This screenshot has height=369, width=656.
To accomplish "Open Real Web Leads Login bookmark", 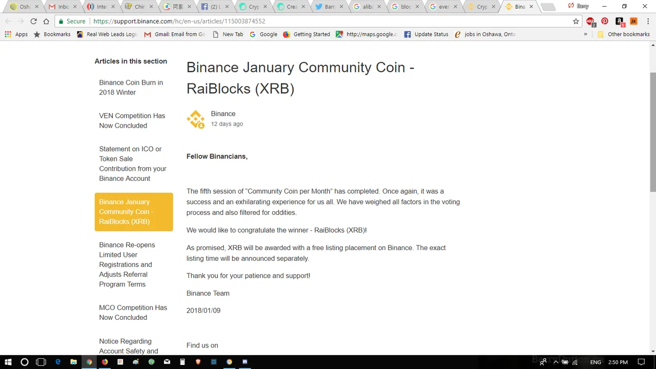I will click(107, 34).
